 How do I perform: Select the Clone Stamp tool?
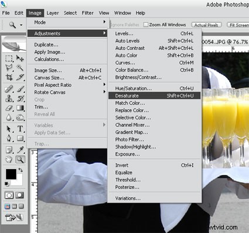(x=9, y=99)
